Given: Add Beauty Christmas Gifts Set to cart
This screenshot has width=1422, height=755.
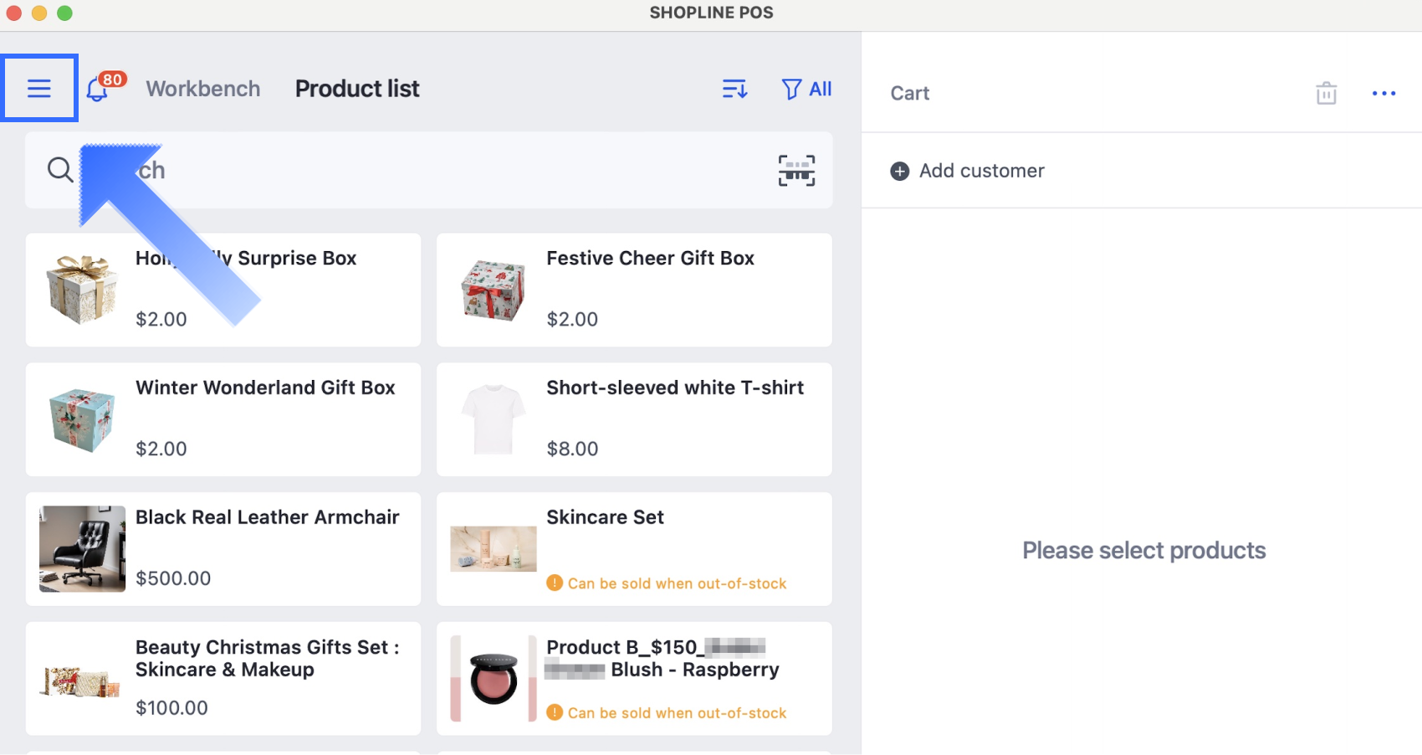Looking at the screenshot, I should [x=223, y=678].
